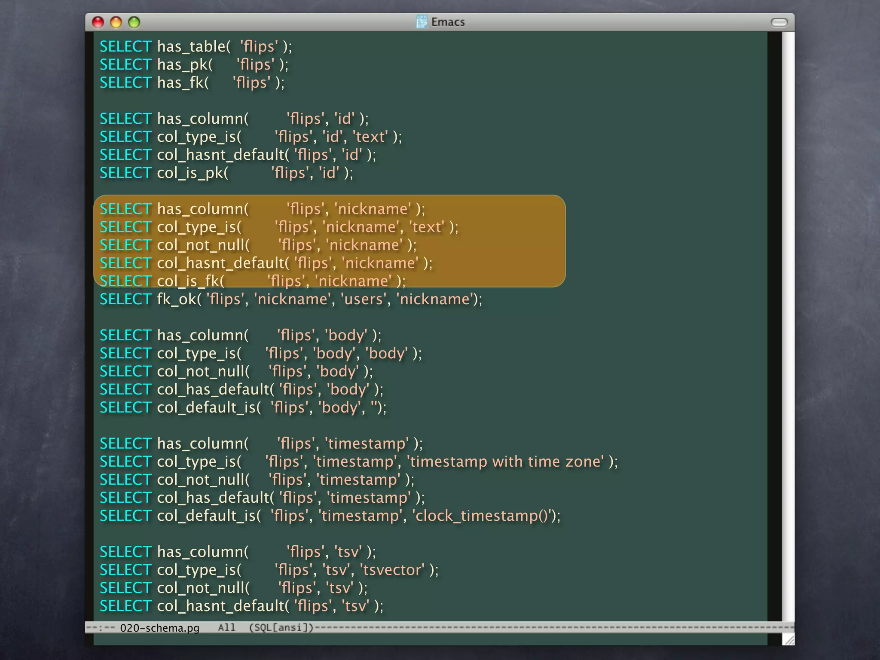Click line col_not_null( 'flips', 'body' )
Image resolution: width=880 pixels, height=660 pixels.
236,371
